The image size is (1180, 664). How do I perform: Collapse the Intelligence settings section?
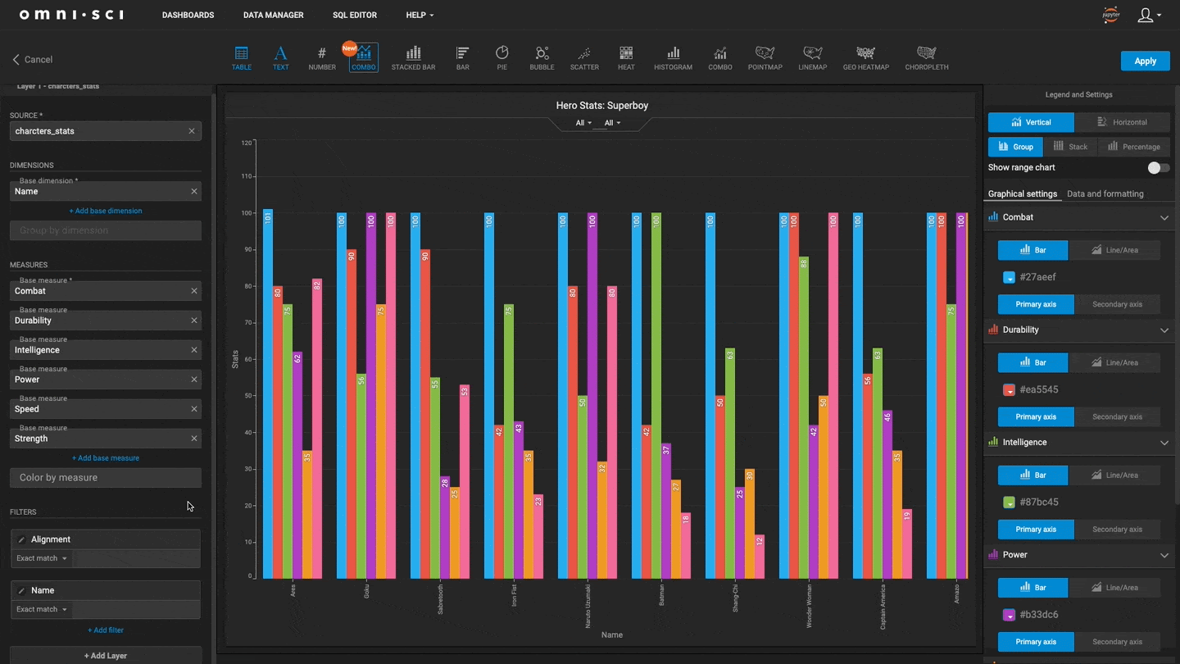point(1164,442)
